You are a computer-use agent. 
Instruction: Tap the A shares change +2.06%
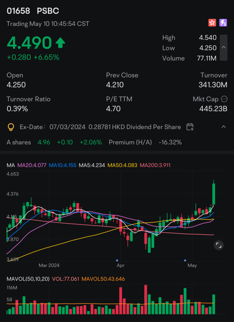91,142
